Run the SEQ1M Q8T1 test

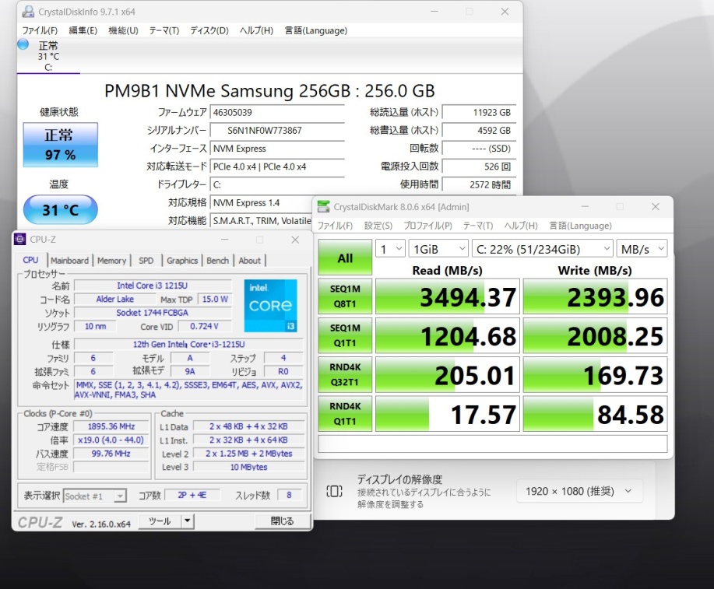click(345, 296)
